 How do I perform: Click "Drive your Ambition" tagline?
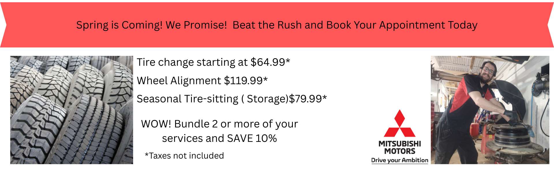point(400,160)
